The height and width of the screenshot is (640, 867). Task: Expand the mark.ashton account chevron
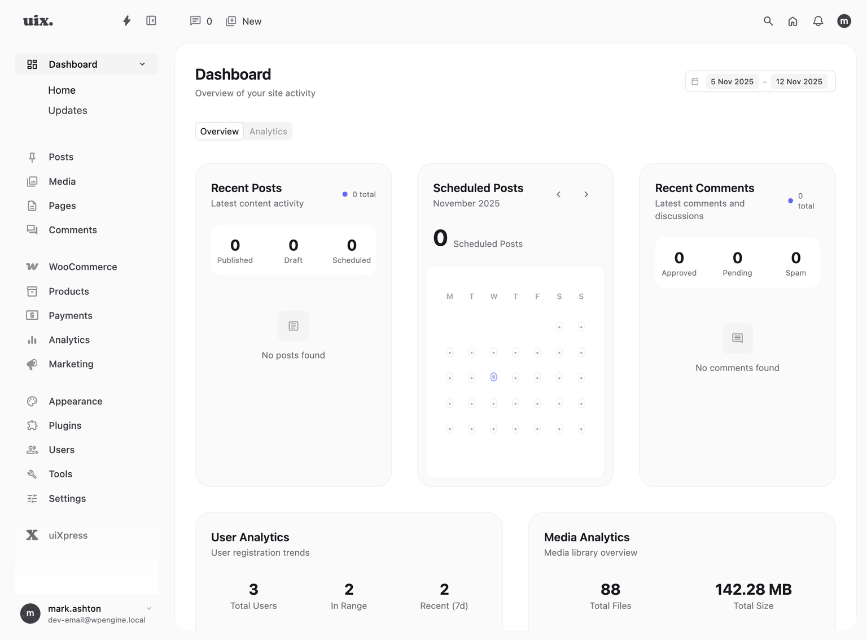tap(148, 609)
